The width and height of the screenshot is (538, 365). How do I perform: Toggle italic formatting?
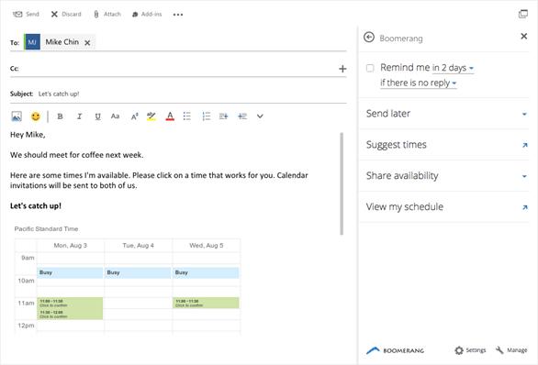pyautogui.click(x=79, y=116)
